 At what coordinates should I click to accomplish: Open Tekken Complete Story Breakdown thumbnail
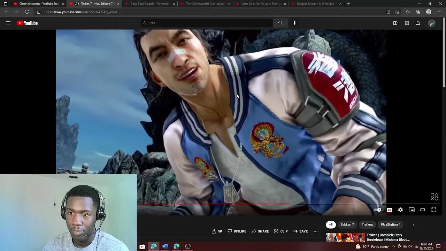click(345, 237)
